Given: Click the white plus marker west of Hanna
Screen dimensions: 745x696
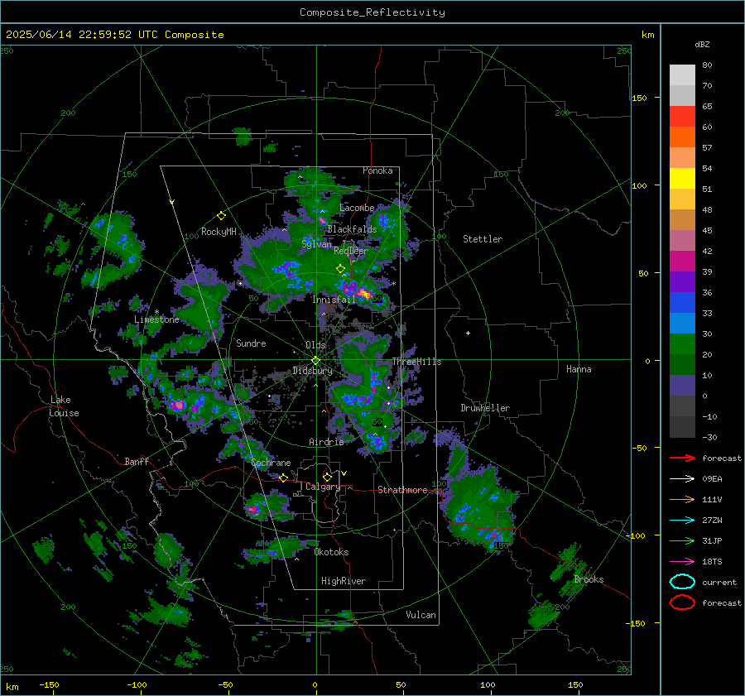Looking at the screenshot, I should 468,333.
